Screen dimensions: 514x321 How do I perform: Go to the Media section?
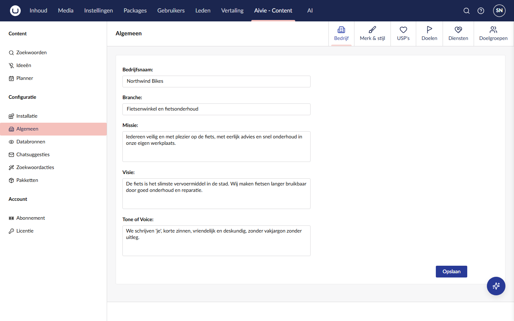tap(66, 11)
